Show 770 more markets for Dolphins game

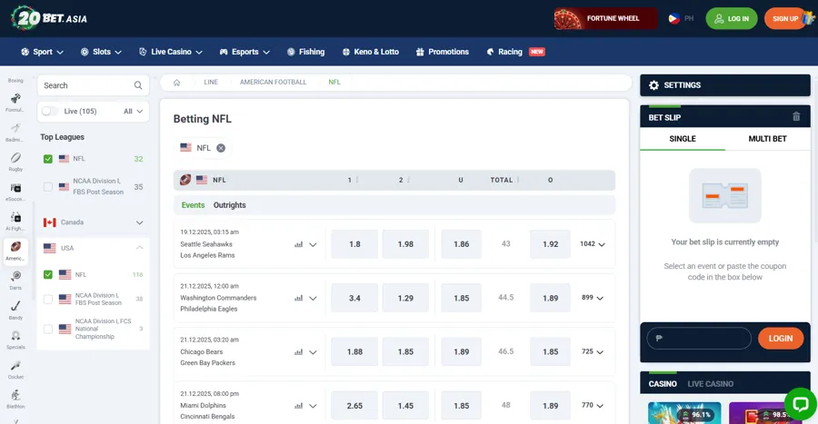point(592,405)
